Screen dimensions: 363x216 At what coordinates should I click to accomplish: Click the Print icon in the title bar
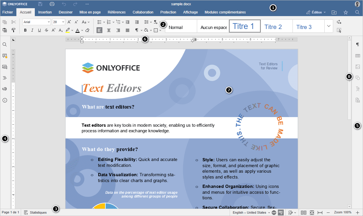52,4
